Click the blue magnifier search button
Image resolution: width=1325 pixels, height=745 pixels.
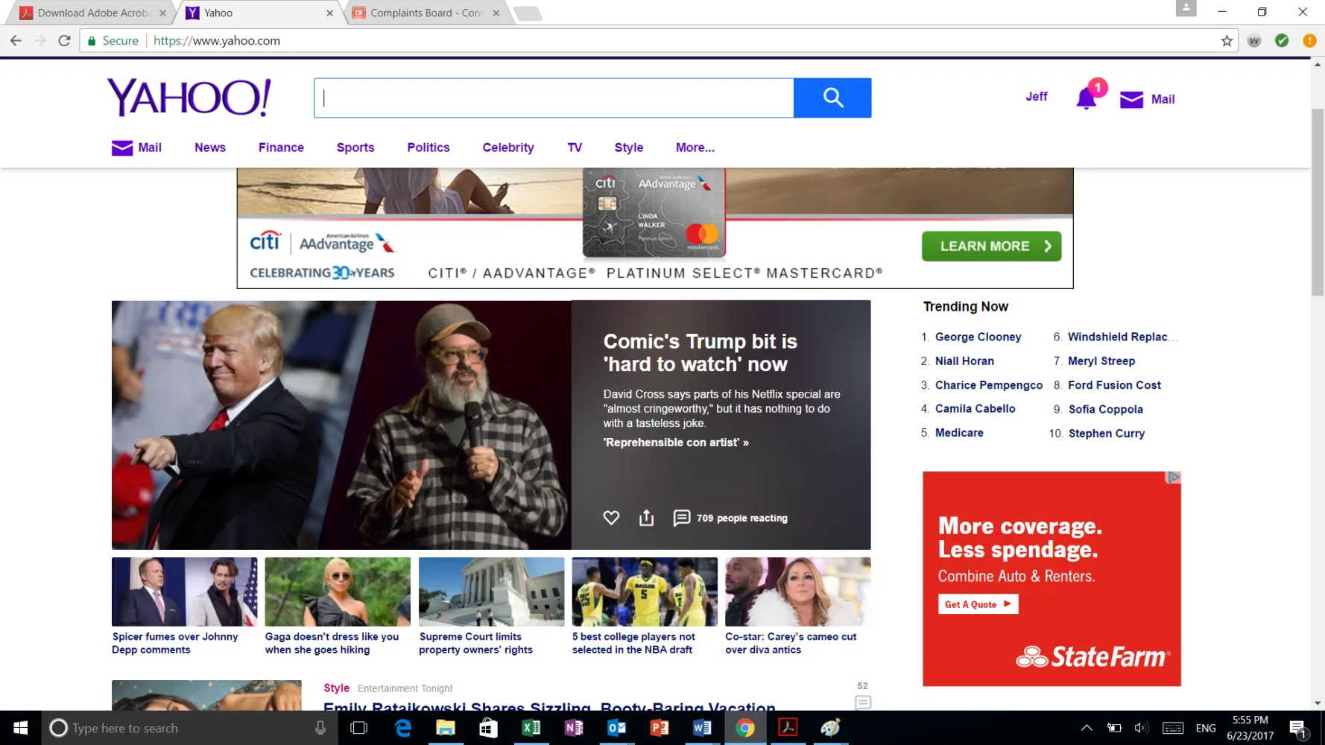[x=832, y=98]
